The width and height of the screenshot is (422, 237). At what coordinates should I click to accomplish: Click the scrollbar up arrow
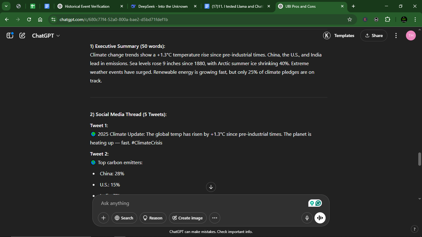(420, 29)
